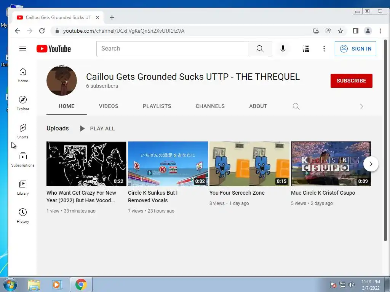
Task: Click the browser forward arrow
Action: pyautogui.click(x=30, y=31)
